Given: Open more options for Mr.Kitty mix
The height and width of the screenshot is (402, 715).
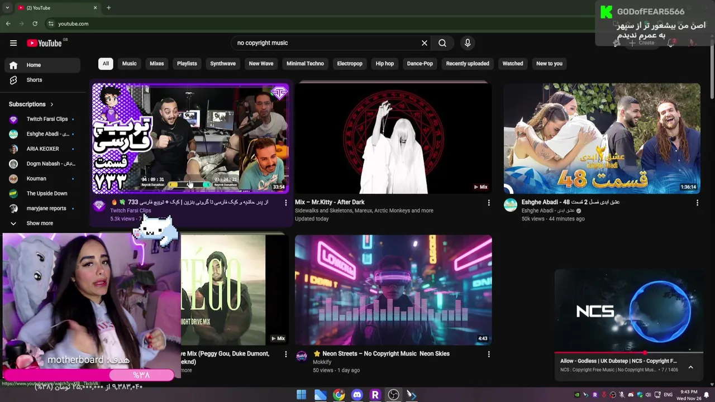Looking at the screenshot, I should [489, 203].
